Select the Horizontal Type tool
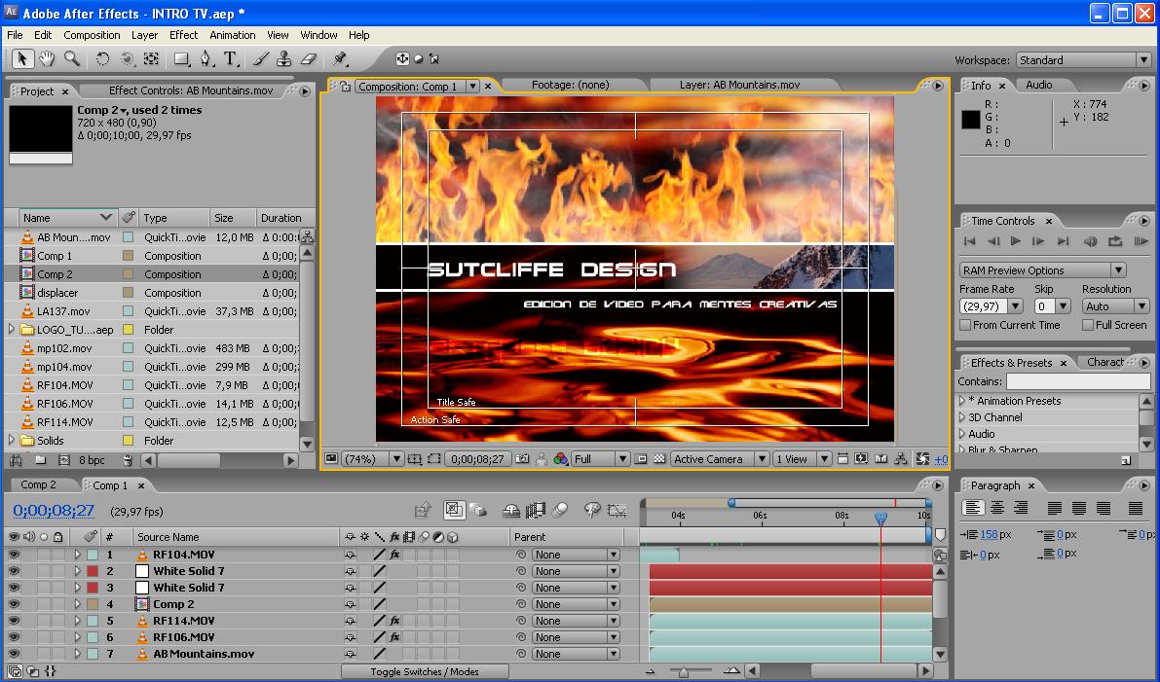This screenshot has height=682, width=1160. point(231,59)
